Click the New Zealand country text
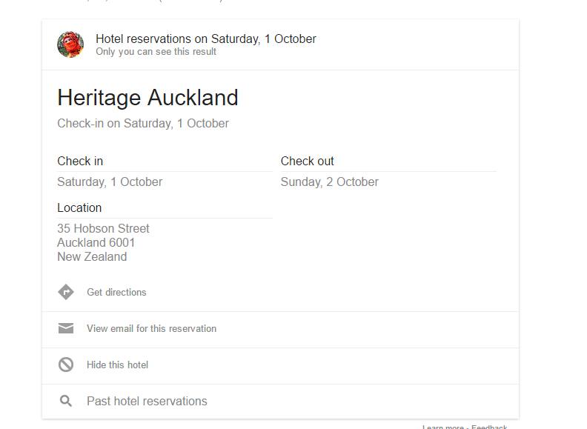The width and height of the screenshot is (587, 429). click(92, 256)
